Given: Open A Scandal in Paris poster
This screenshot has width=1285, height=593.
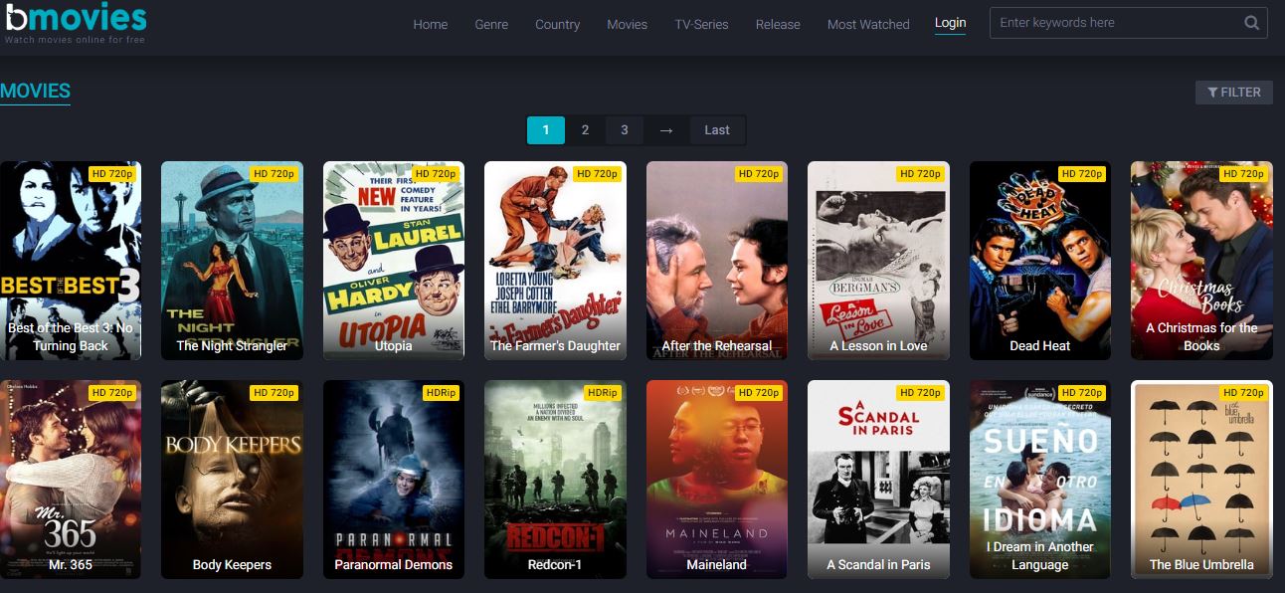Looking at the screenshot, I should [878, 480].
